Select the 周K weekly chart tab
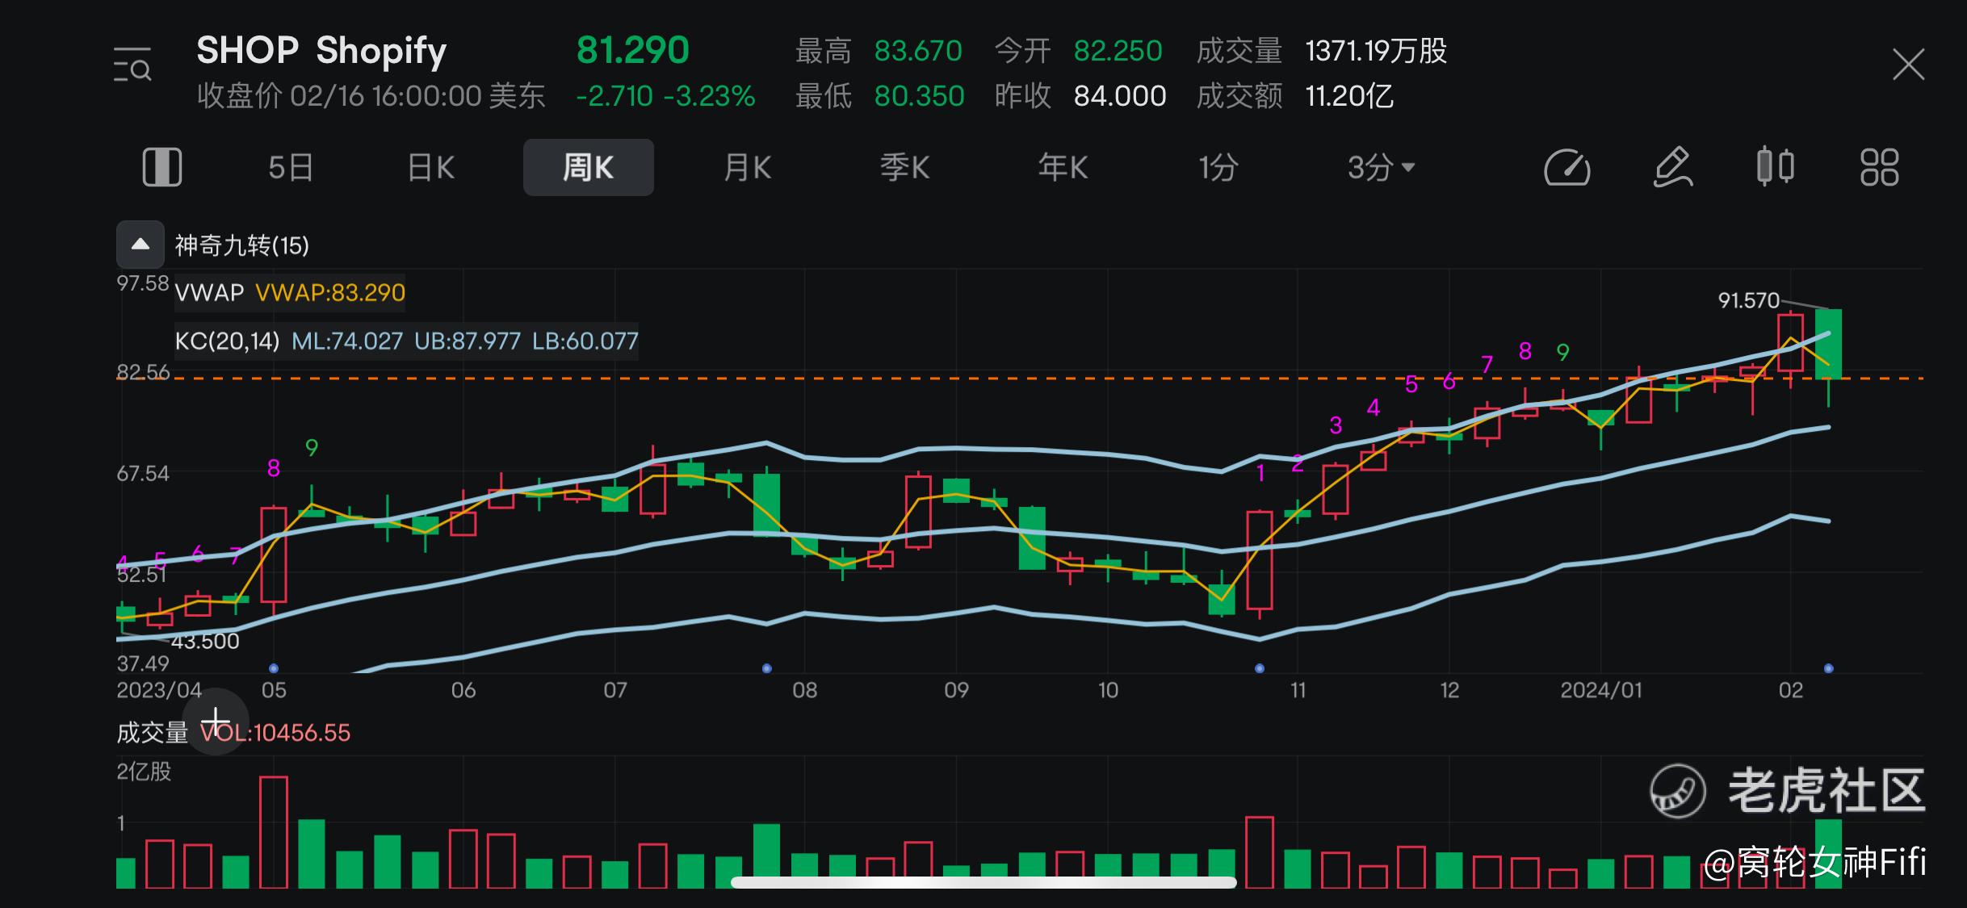The height and width of the screenshot is (908, 1967). click(x=589, y=167)
